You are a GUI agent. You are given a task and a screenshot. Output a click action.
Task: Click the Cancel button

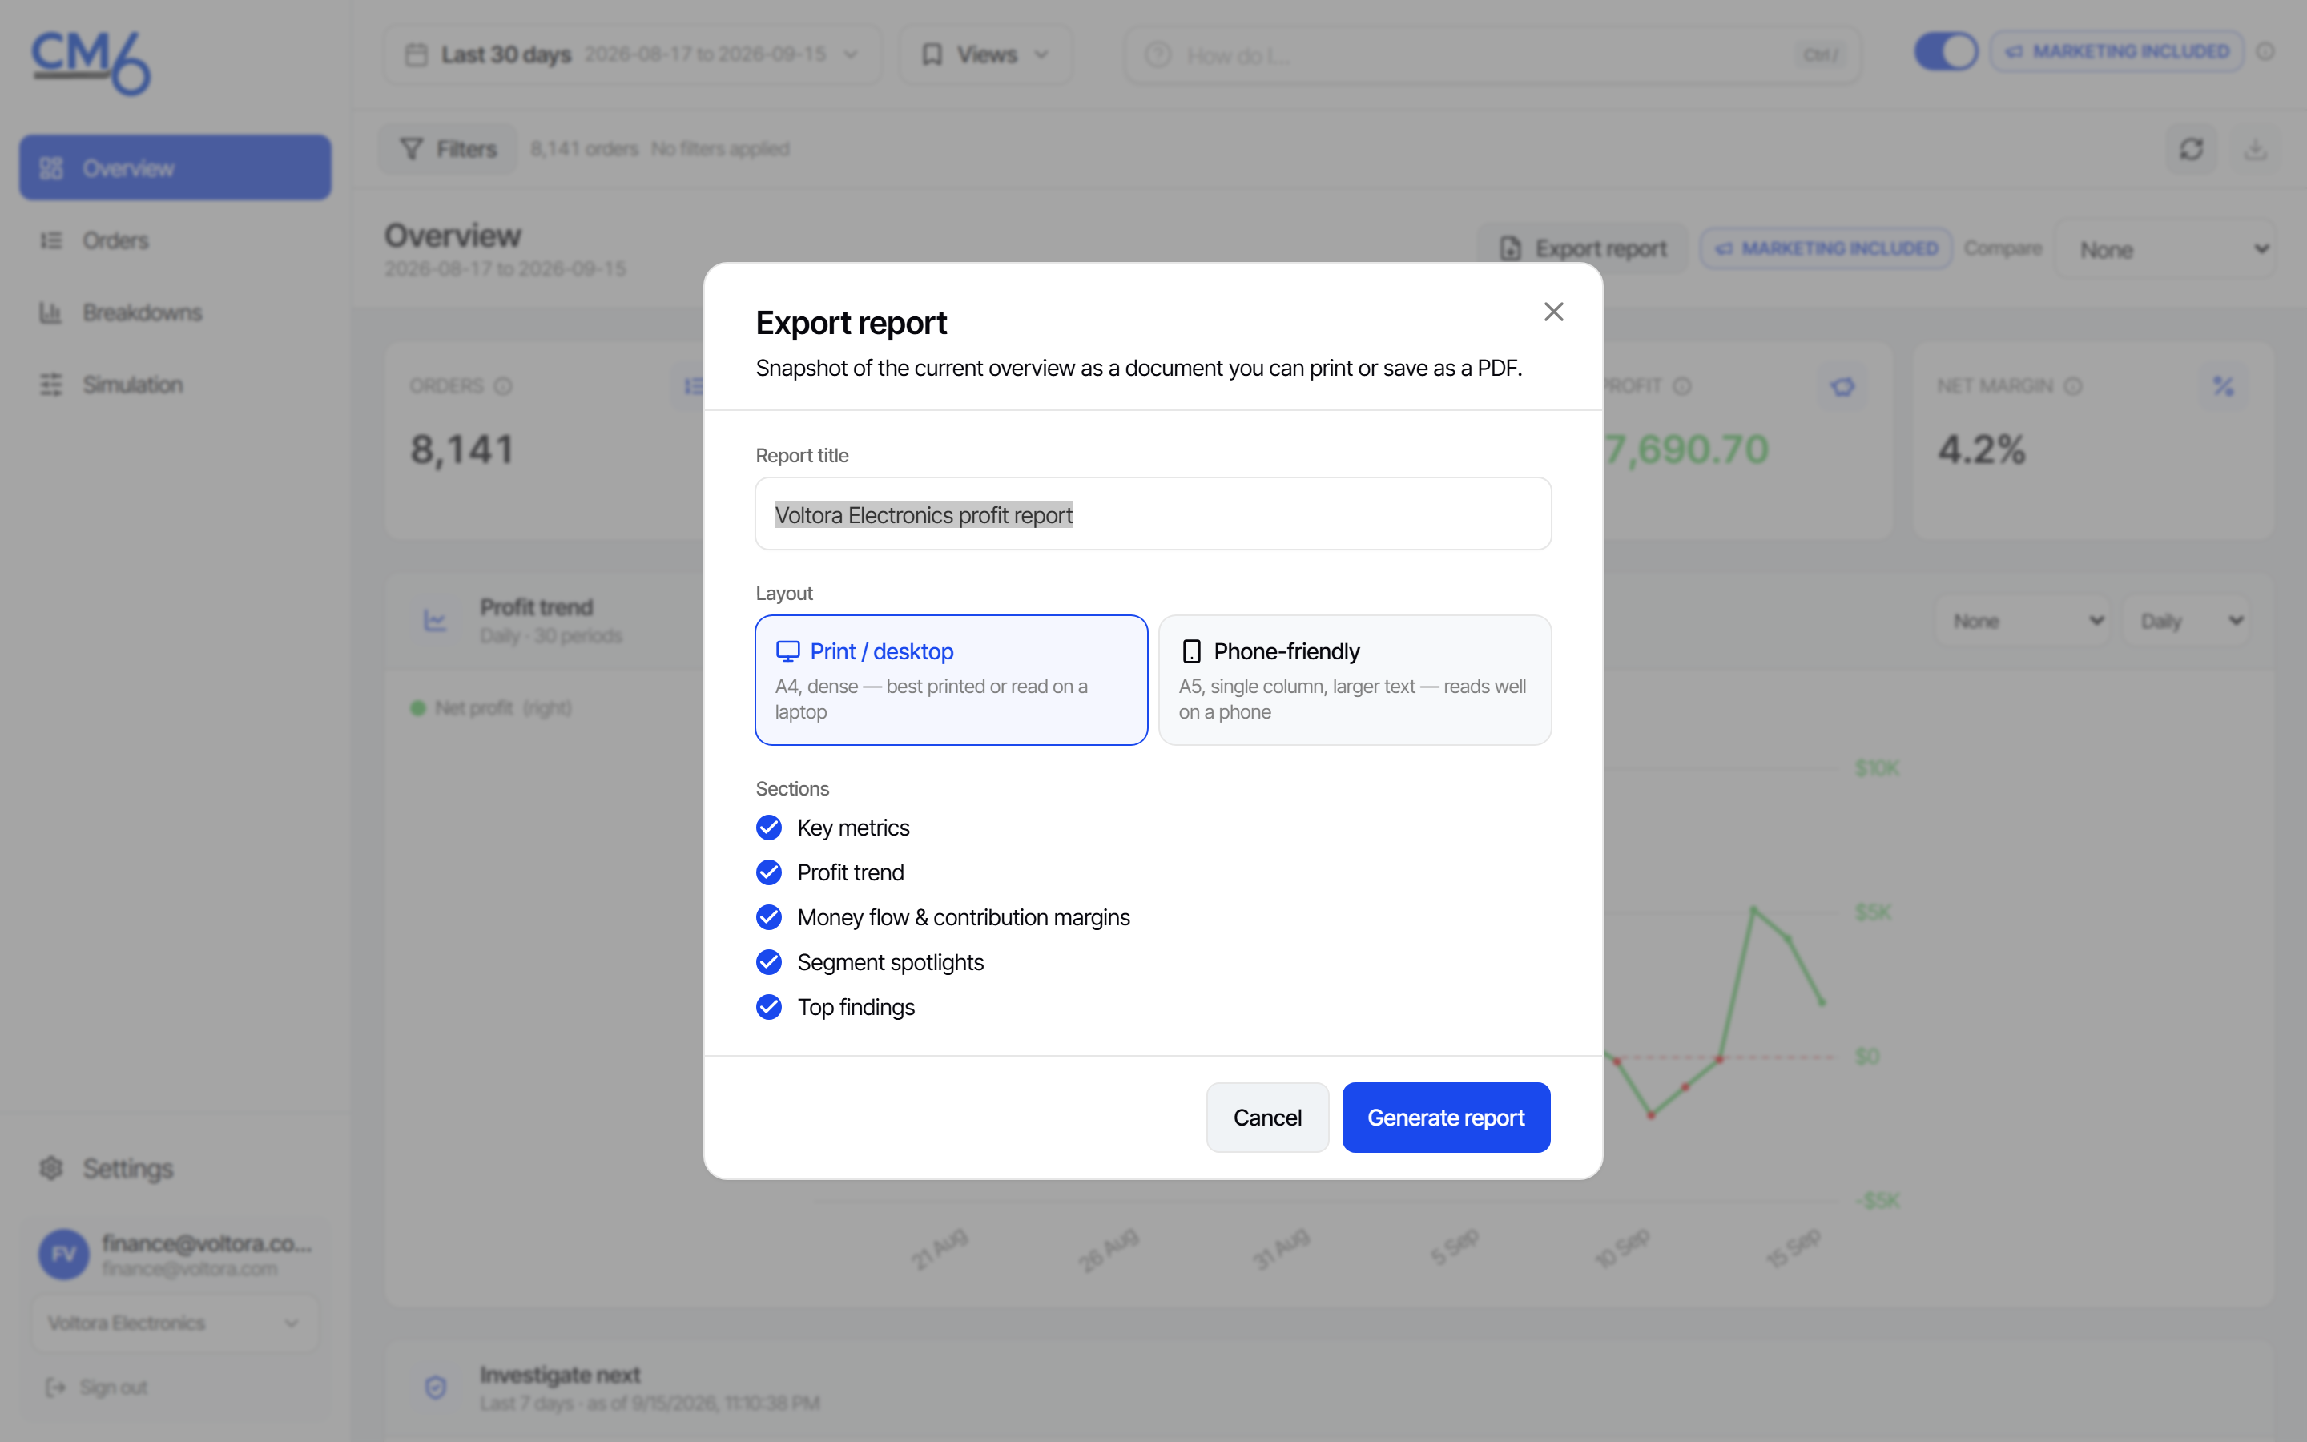1267,1117
